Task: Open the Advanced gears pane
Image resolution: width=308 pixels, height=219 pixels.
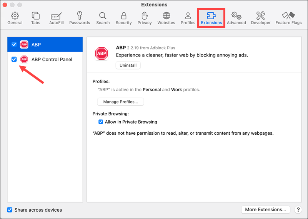Action: coord(236,18)
